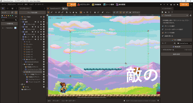Select the arrow selection tool in toolbar

(x=48, y=12)
